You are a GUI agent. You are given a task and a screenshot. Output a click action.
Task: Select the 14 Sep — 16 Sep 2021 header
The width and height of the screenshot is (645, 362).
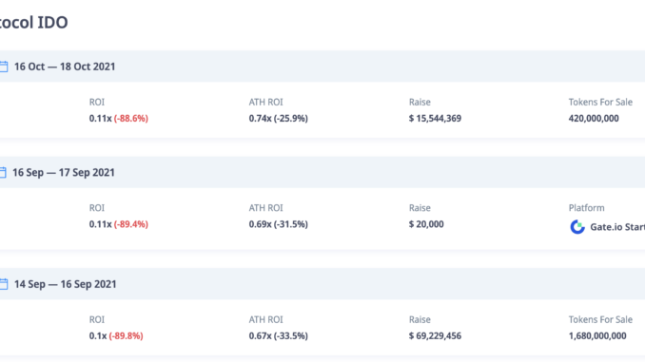(x=322, y=284)
